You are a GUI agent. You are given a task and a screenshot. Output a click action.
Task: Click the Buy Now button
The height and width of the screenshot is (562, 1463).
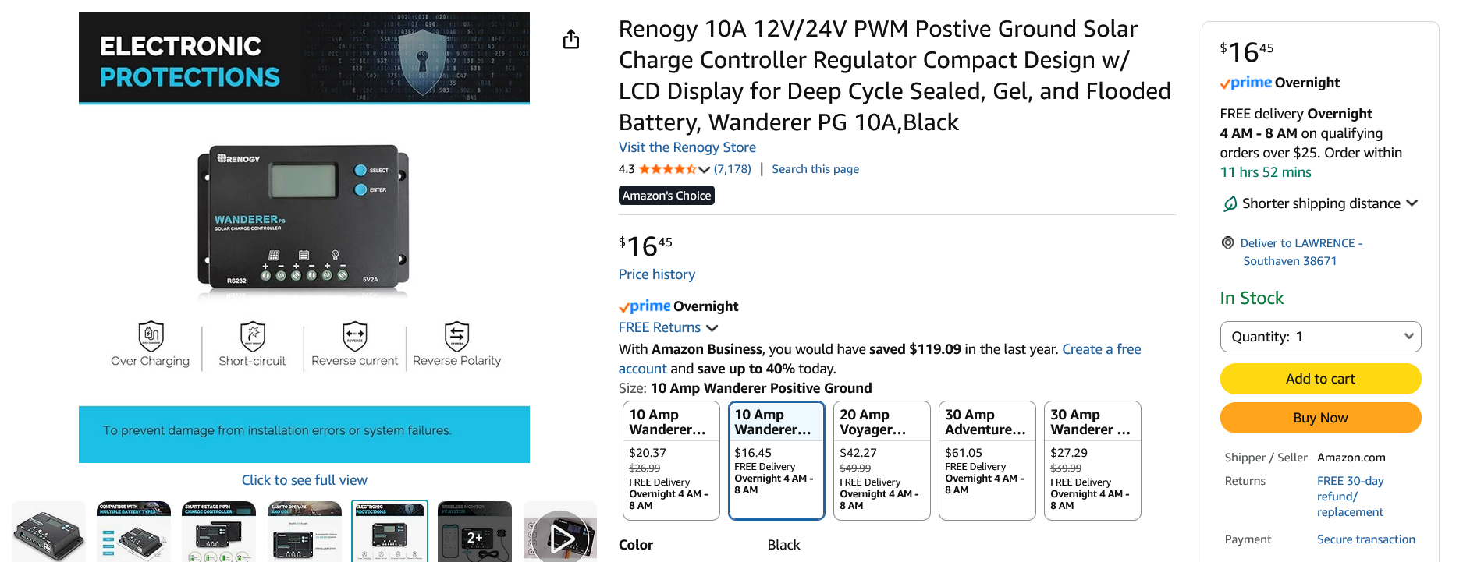pyautogui.click(x=1320, y=418)
